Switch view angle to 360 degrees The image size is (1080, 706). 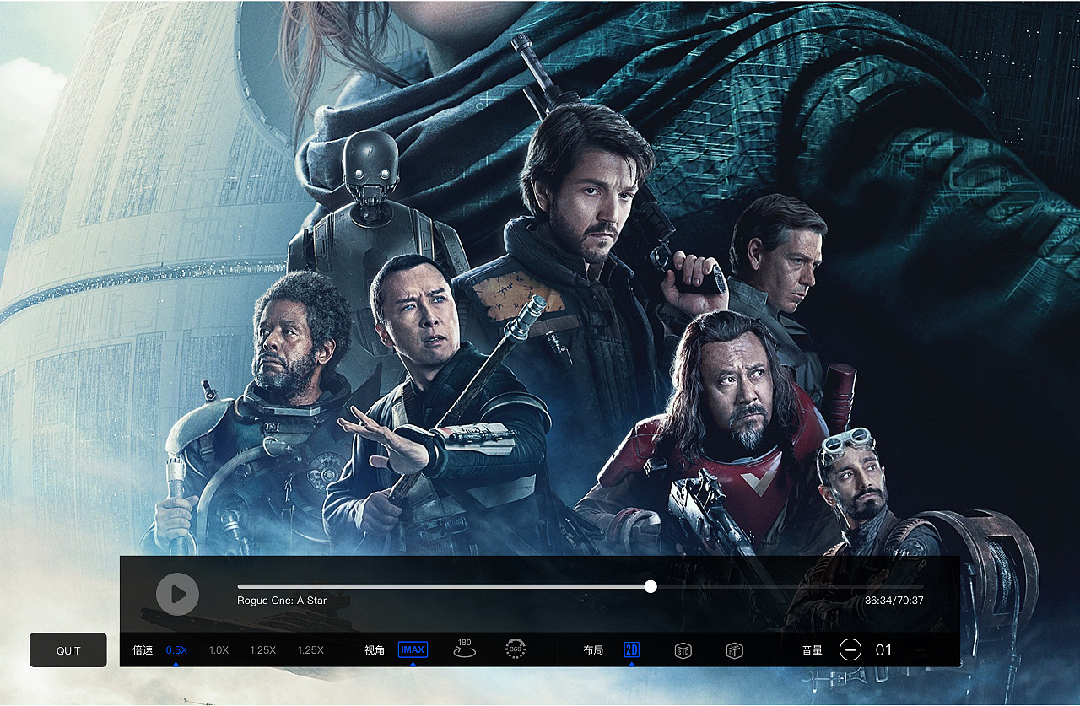pyautogui.click(x=516, y=649)
